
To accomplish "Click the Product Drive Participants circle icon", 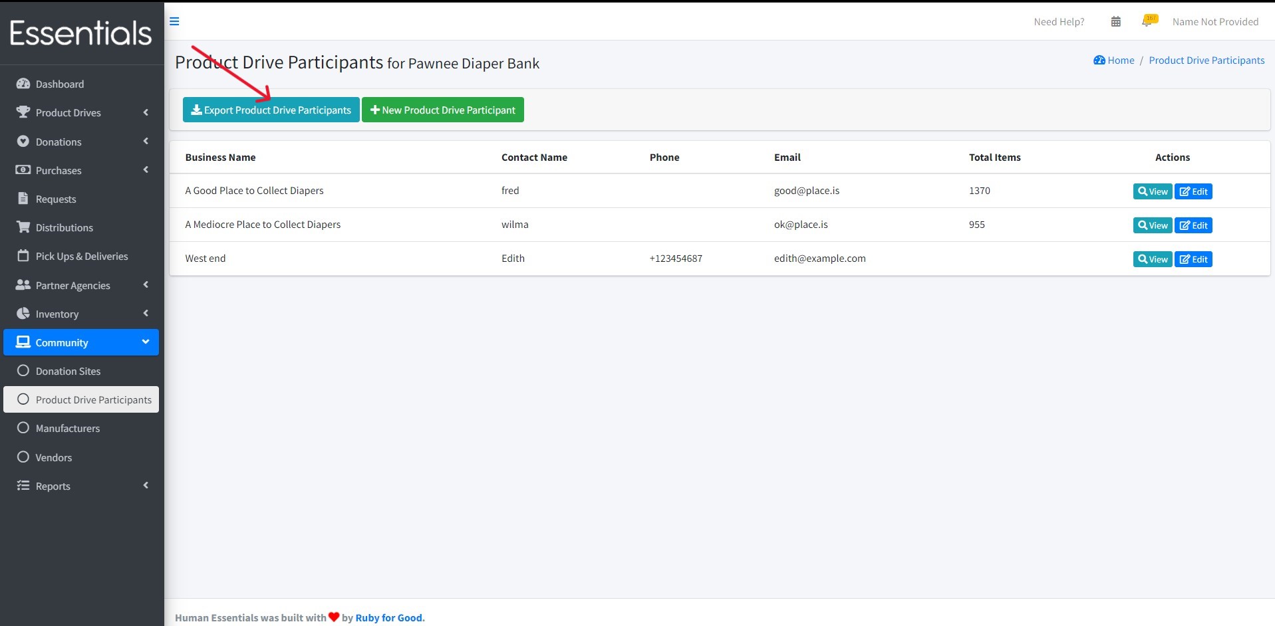I will pos(23,399).
